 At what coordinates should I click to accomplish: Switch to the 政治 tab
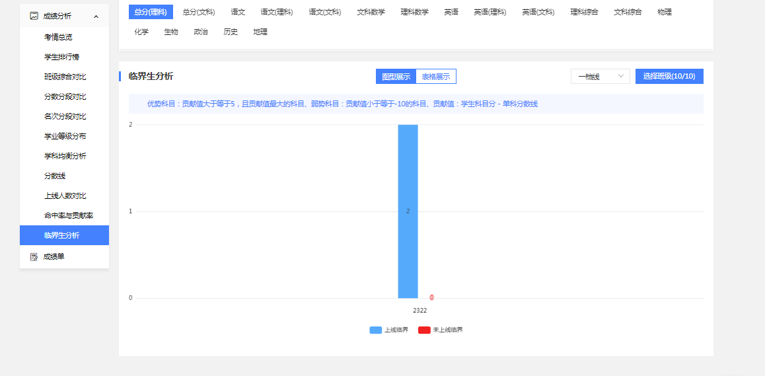(x=201, y=32)
